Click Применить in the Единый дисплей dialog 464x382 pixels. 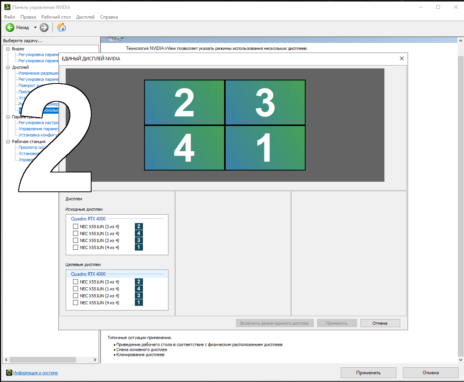pyautogui.click(x=337, y=323)
